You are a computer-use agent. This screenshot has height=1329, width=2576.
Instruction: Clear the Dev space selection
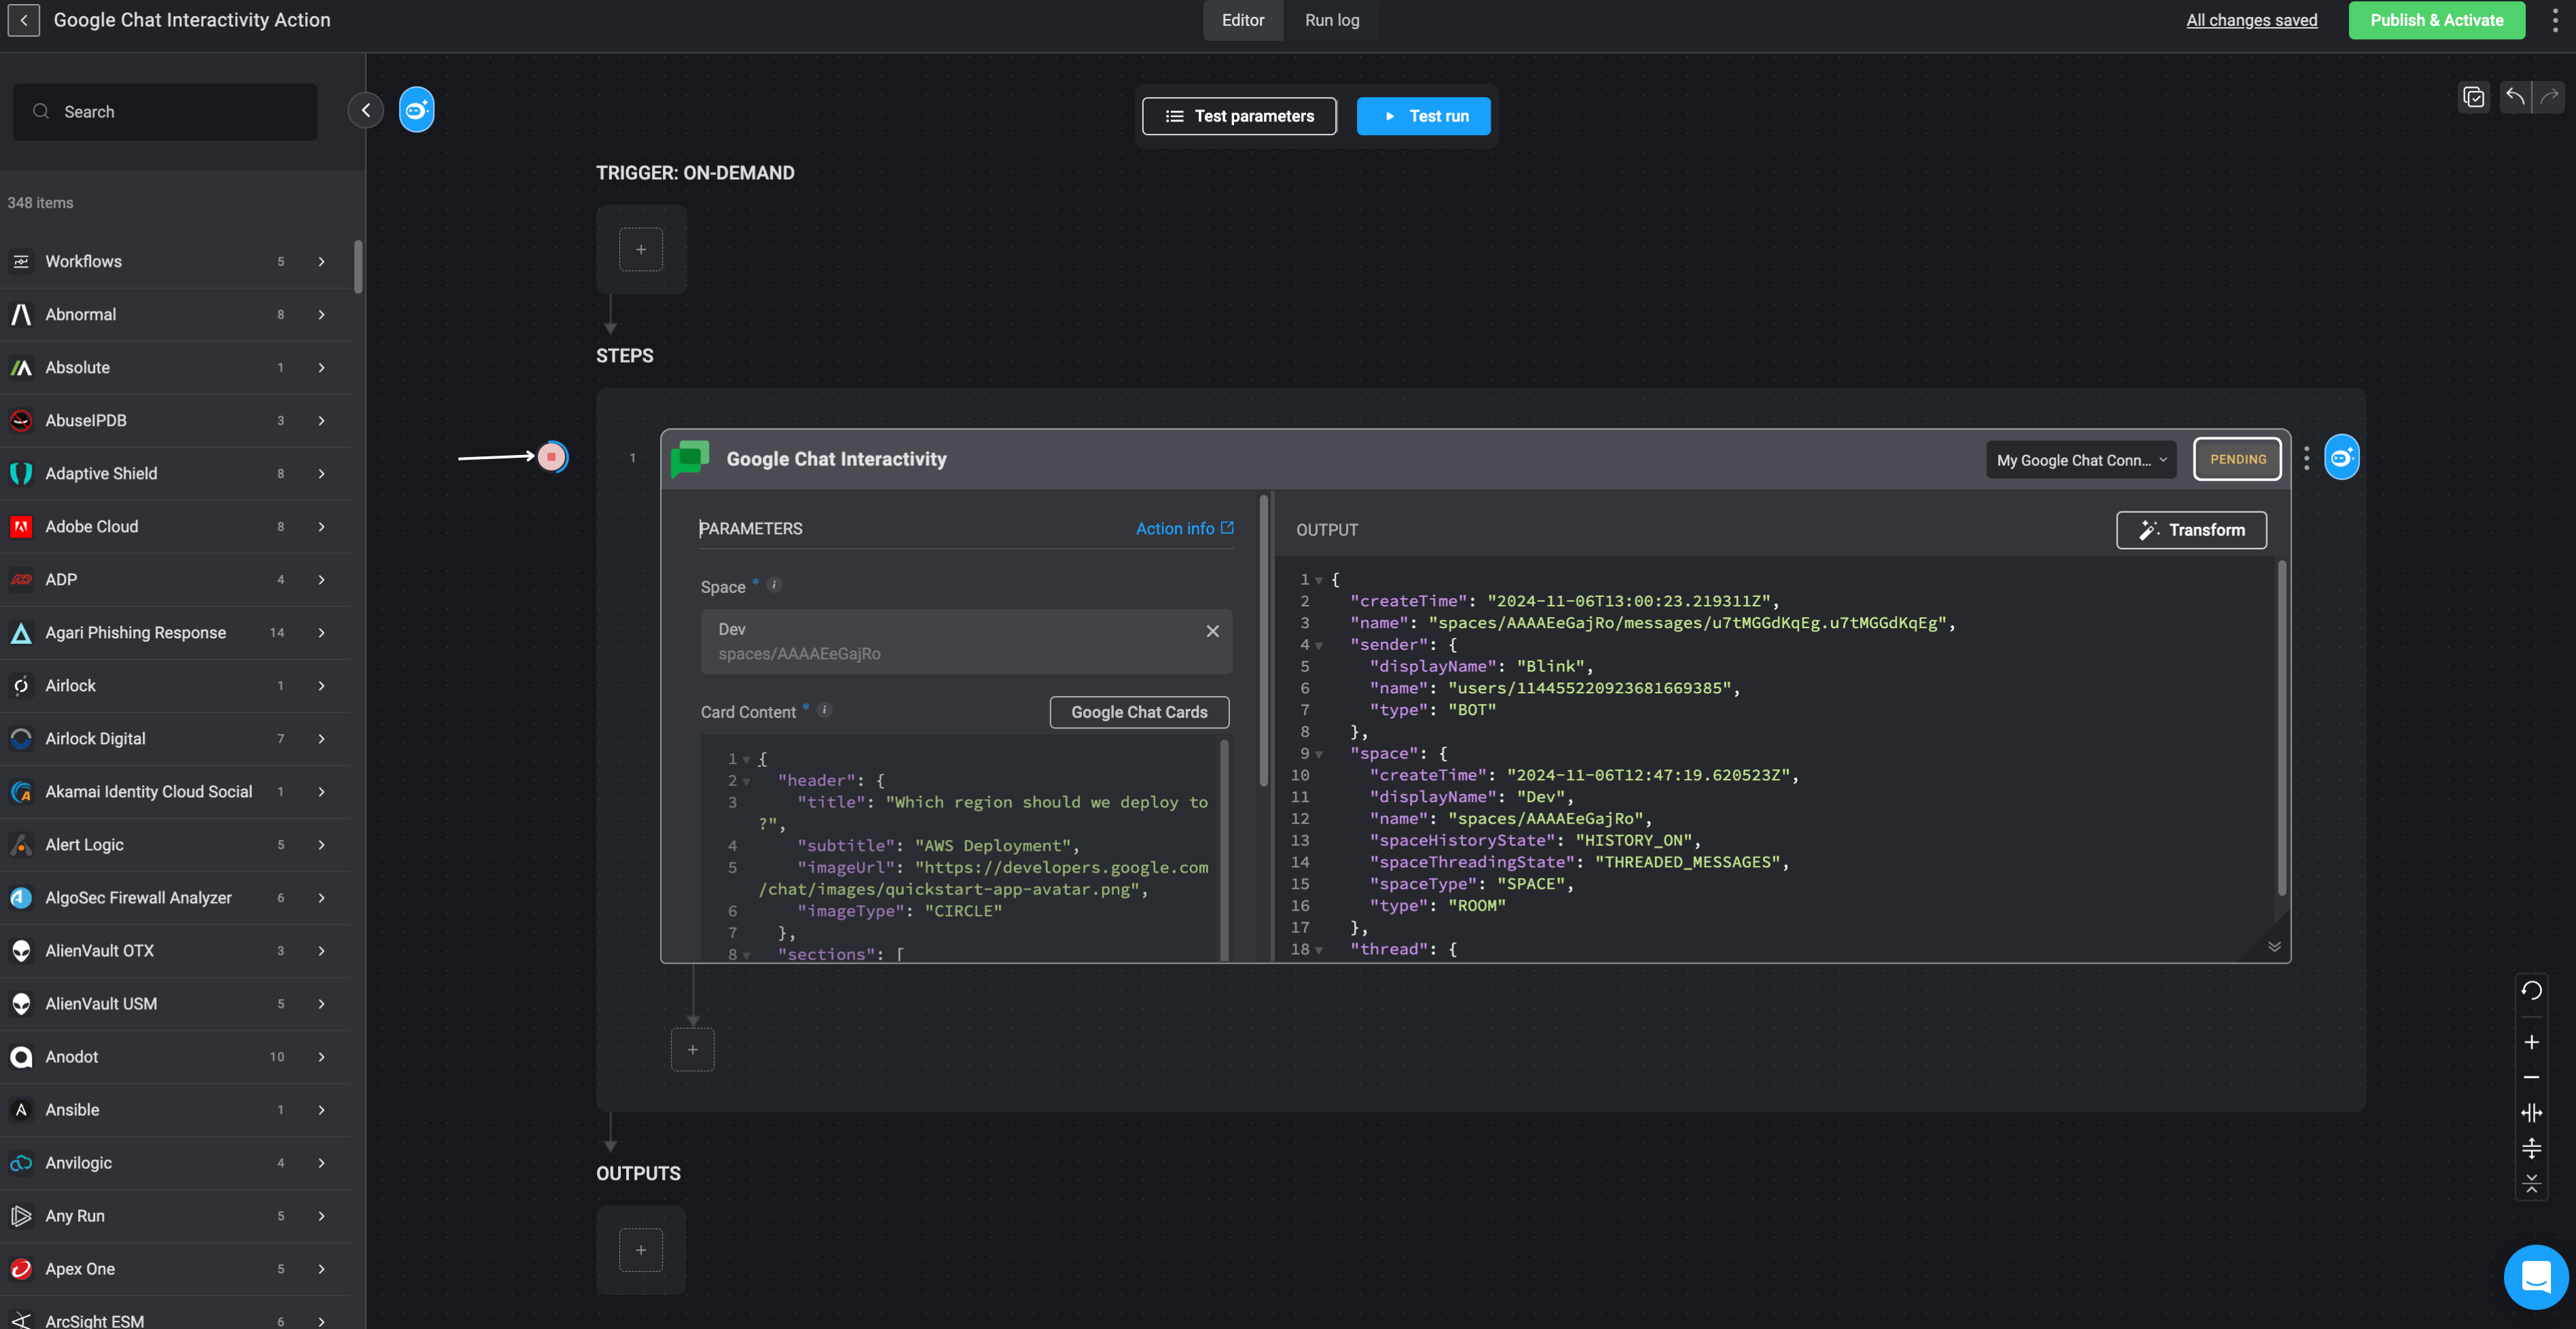(x=1212, y=631)
